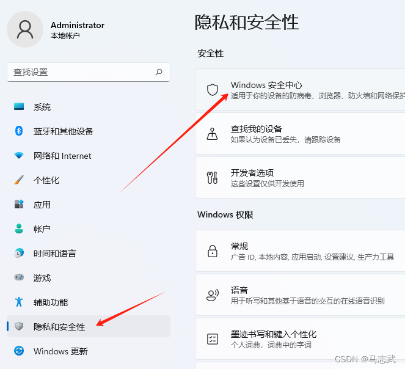The image size is (405, 369).
Task: Select 个性化 in the sidebar
Action: point(89,180)
